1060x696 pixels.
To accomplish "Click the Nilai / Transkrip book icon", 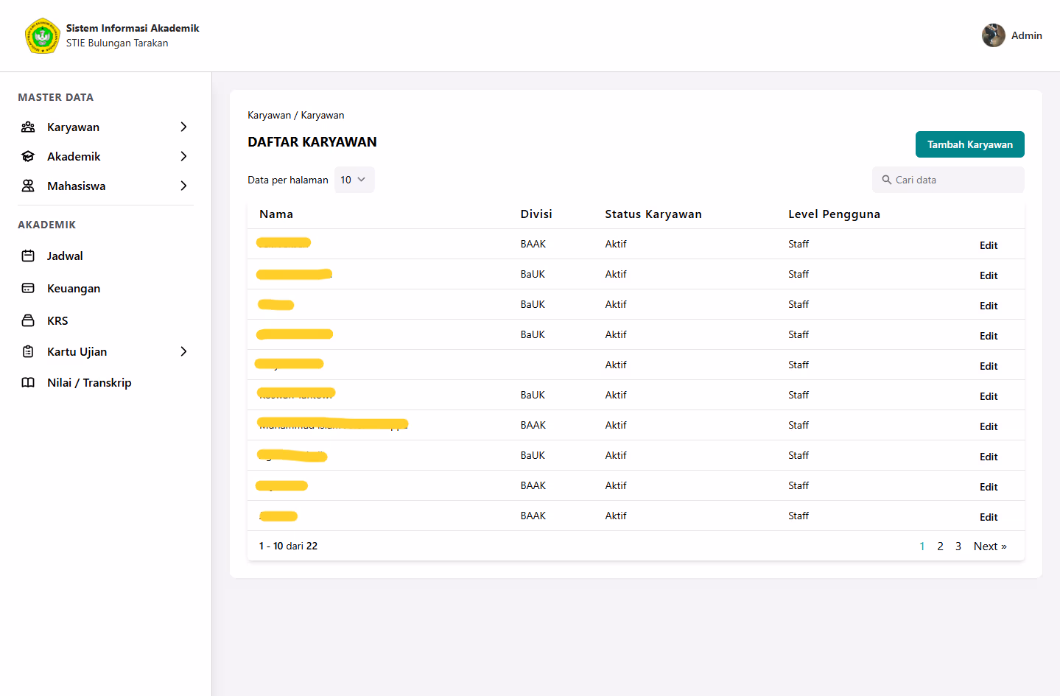I will coord(28,383).
